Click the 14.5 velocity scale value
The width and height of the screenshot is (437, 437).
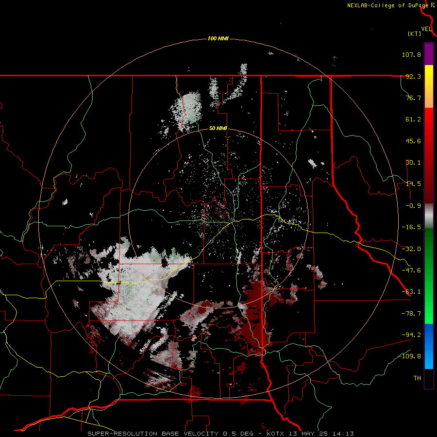point(413,184)
